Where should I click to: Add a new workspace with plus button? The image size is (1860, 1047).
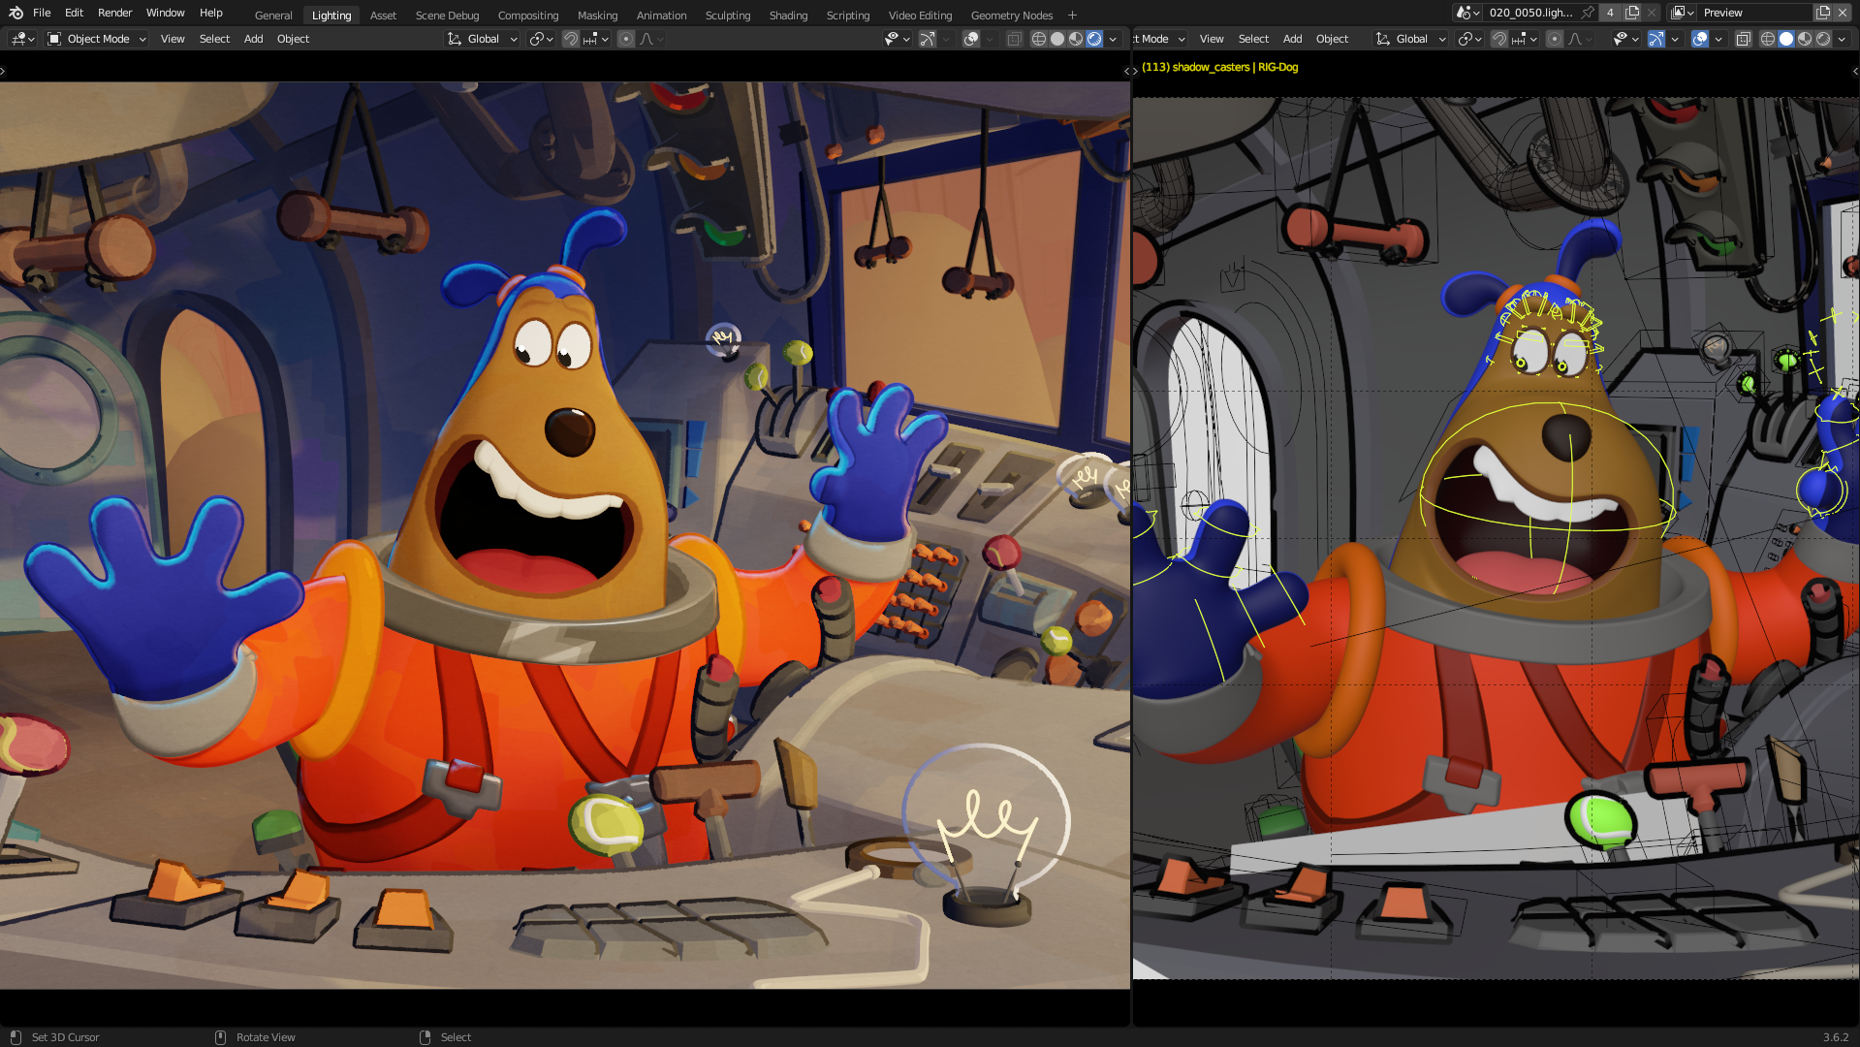[x=1072, y=16]
